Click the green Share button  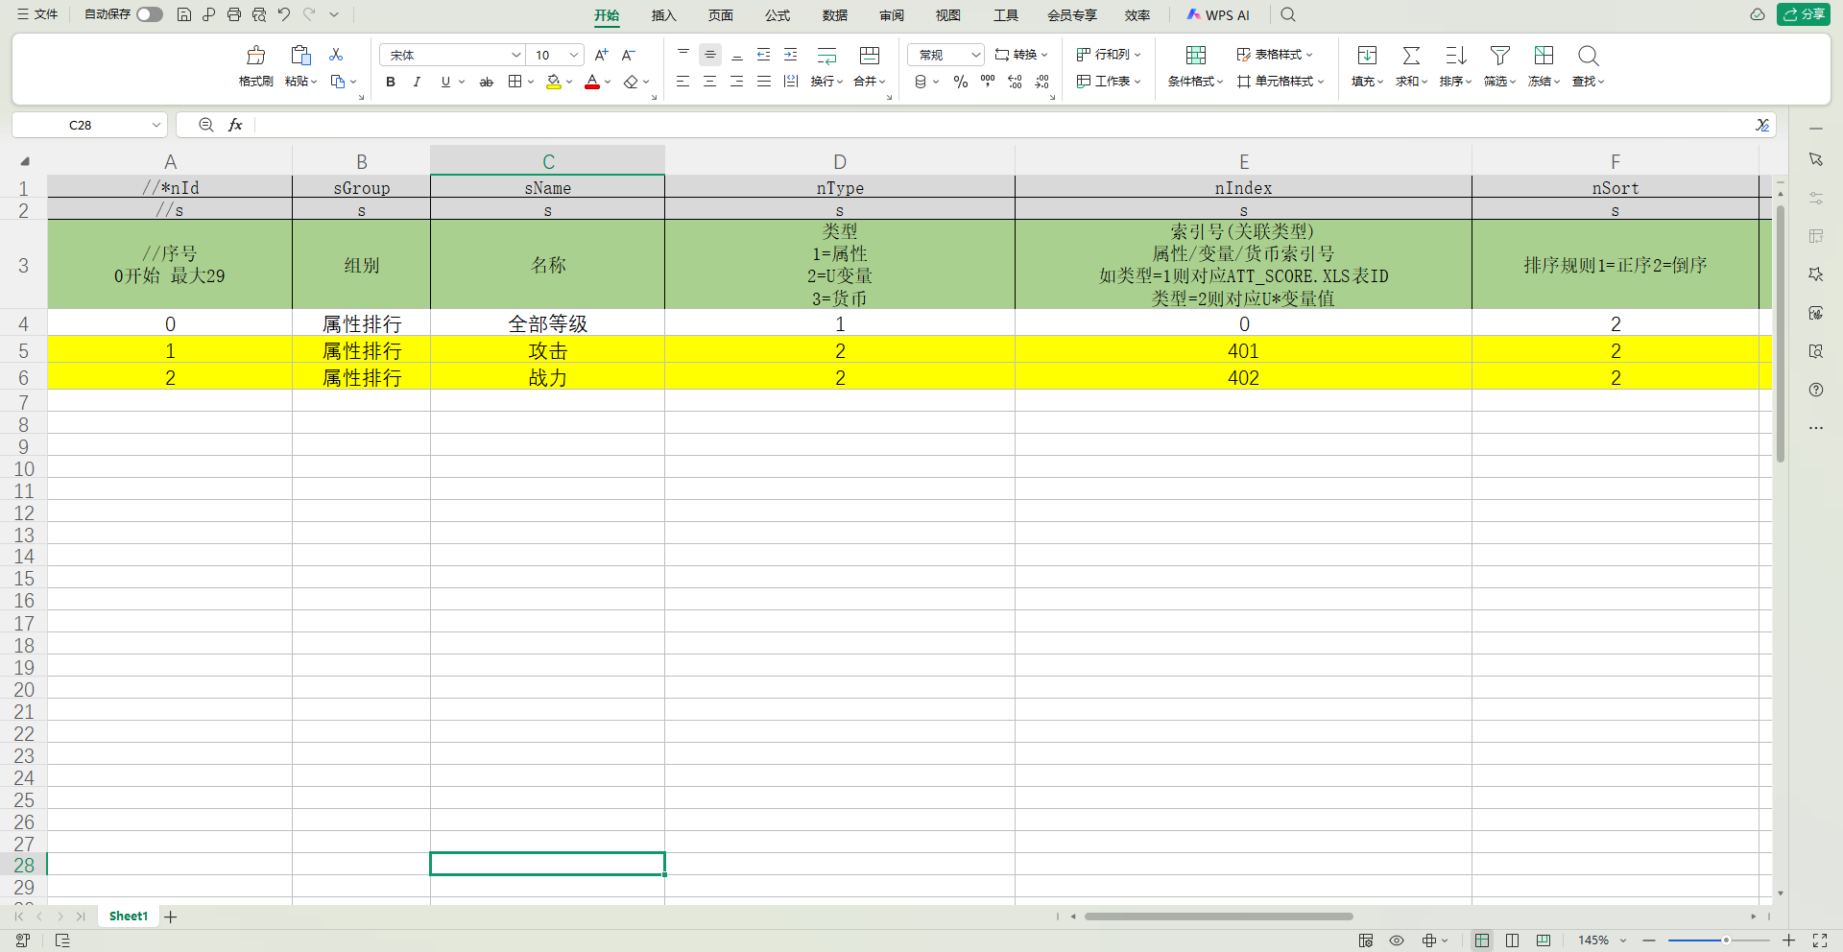pyautogui.click(x=1804, y=14)
